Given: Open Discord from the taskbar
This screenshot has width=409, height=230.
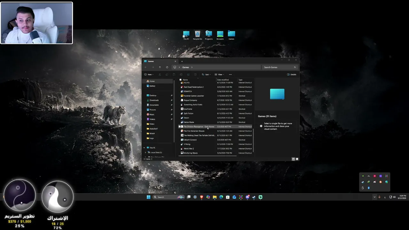Looking at the screenshot, I should pyautogui.click(x=247, y=197).
